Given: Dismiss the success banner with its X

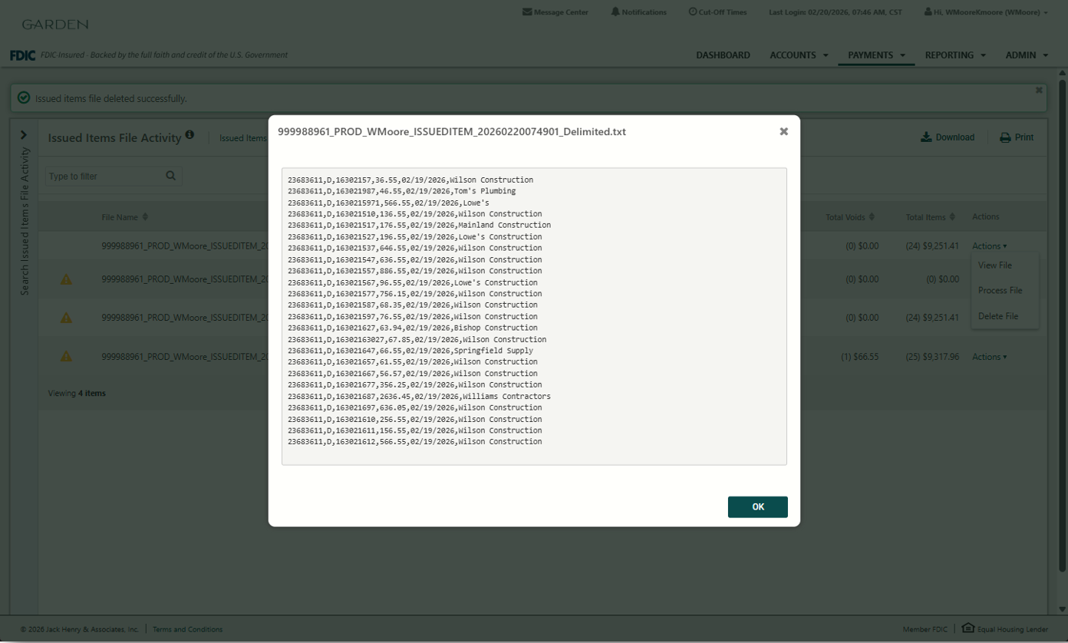Looking at the screenshot, I should tap(1039, 90).
